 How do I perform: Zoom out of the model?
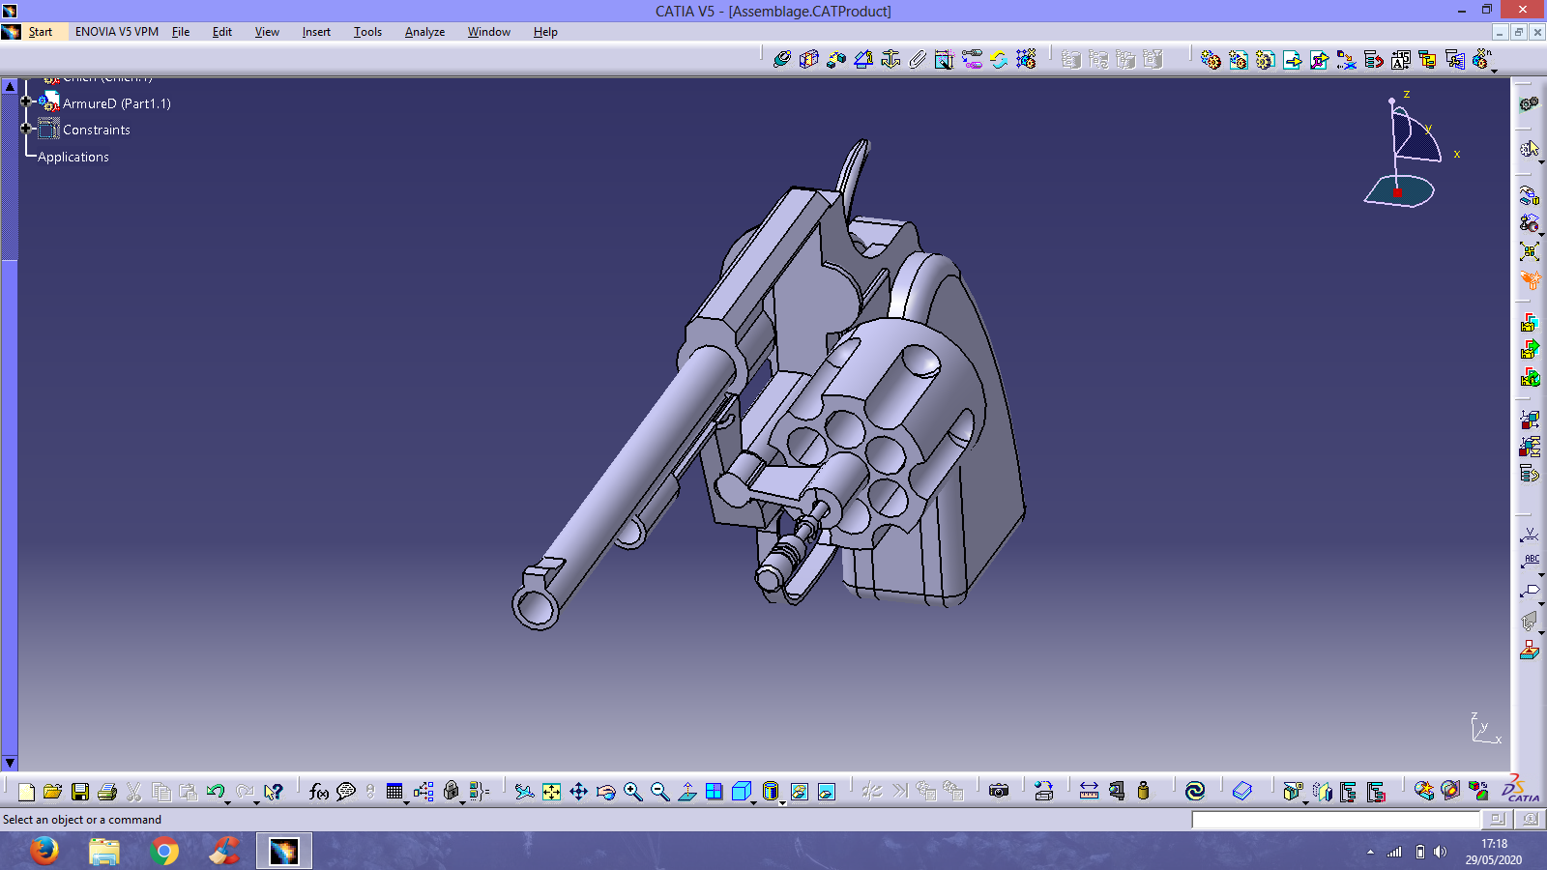pos(659,792)
